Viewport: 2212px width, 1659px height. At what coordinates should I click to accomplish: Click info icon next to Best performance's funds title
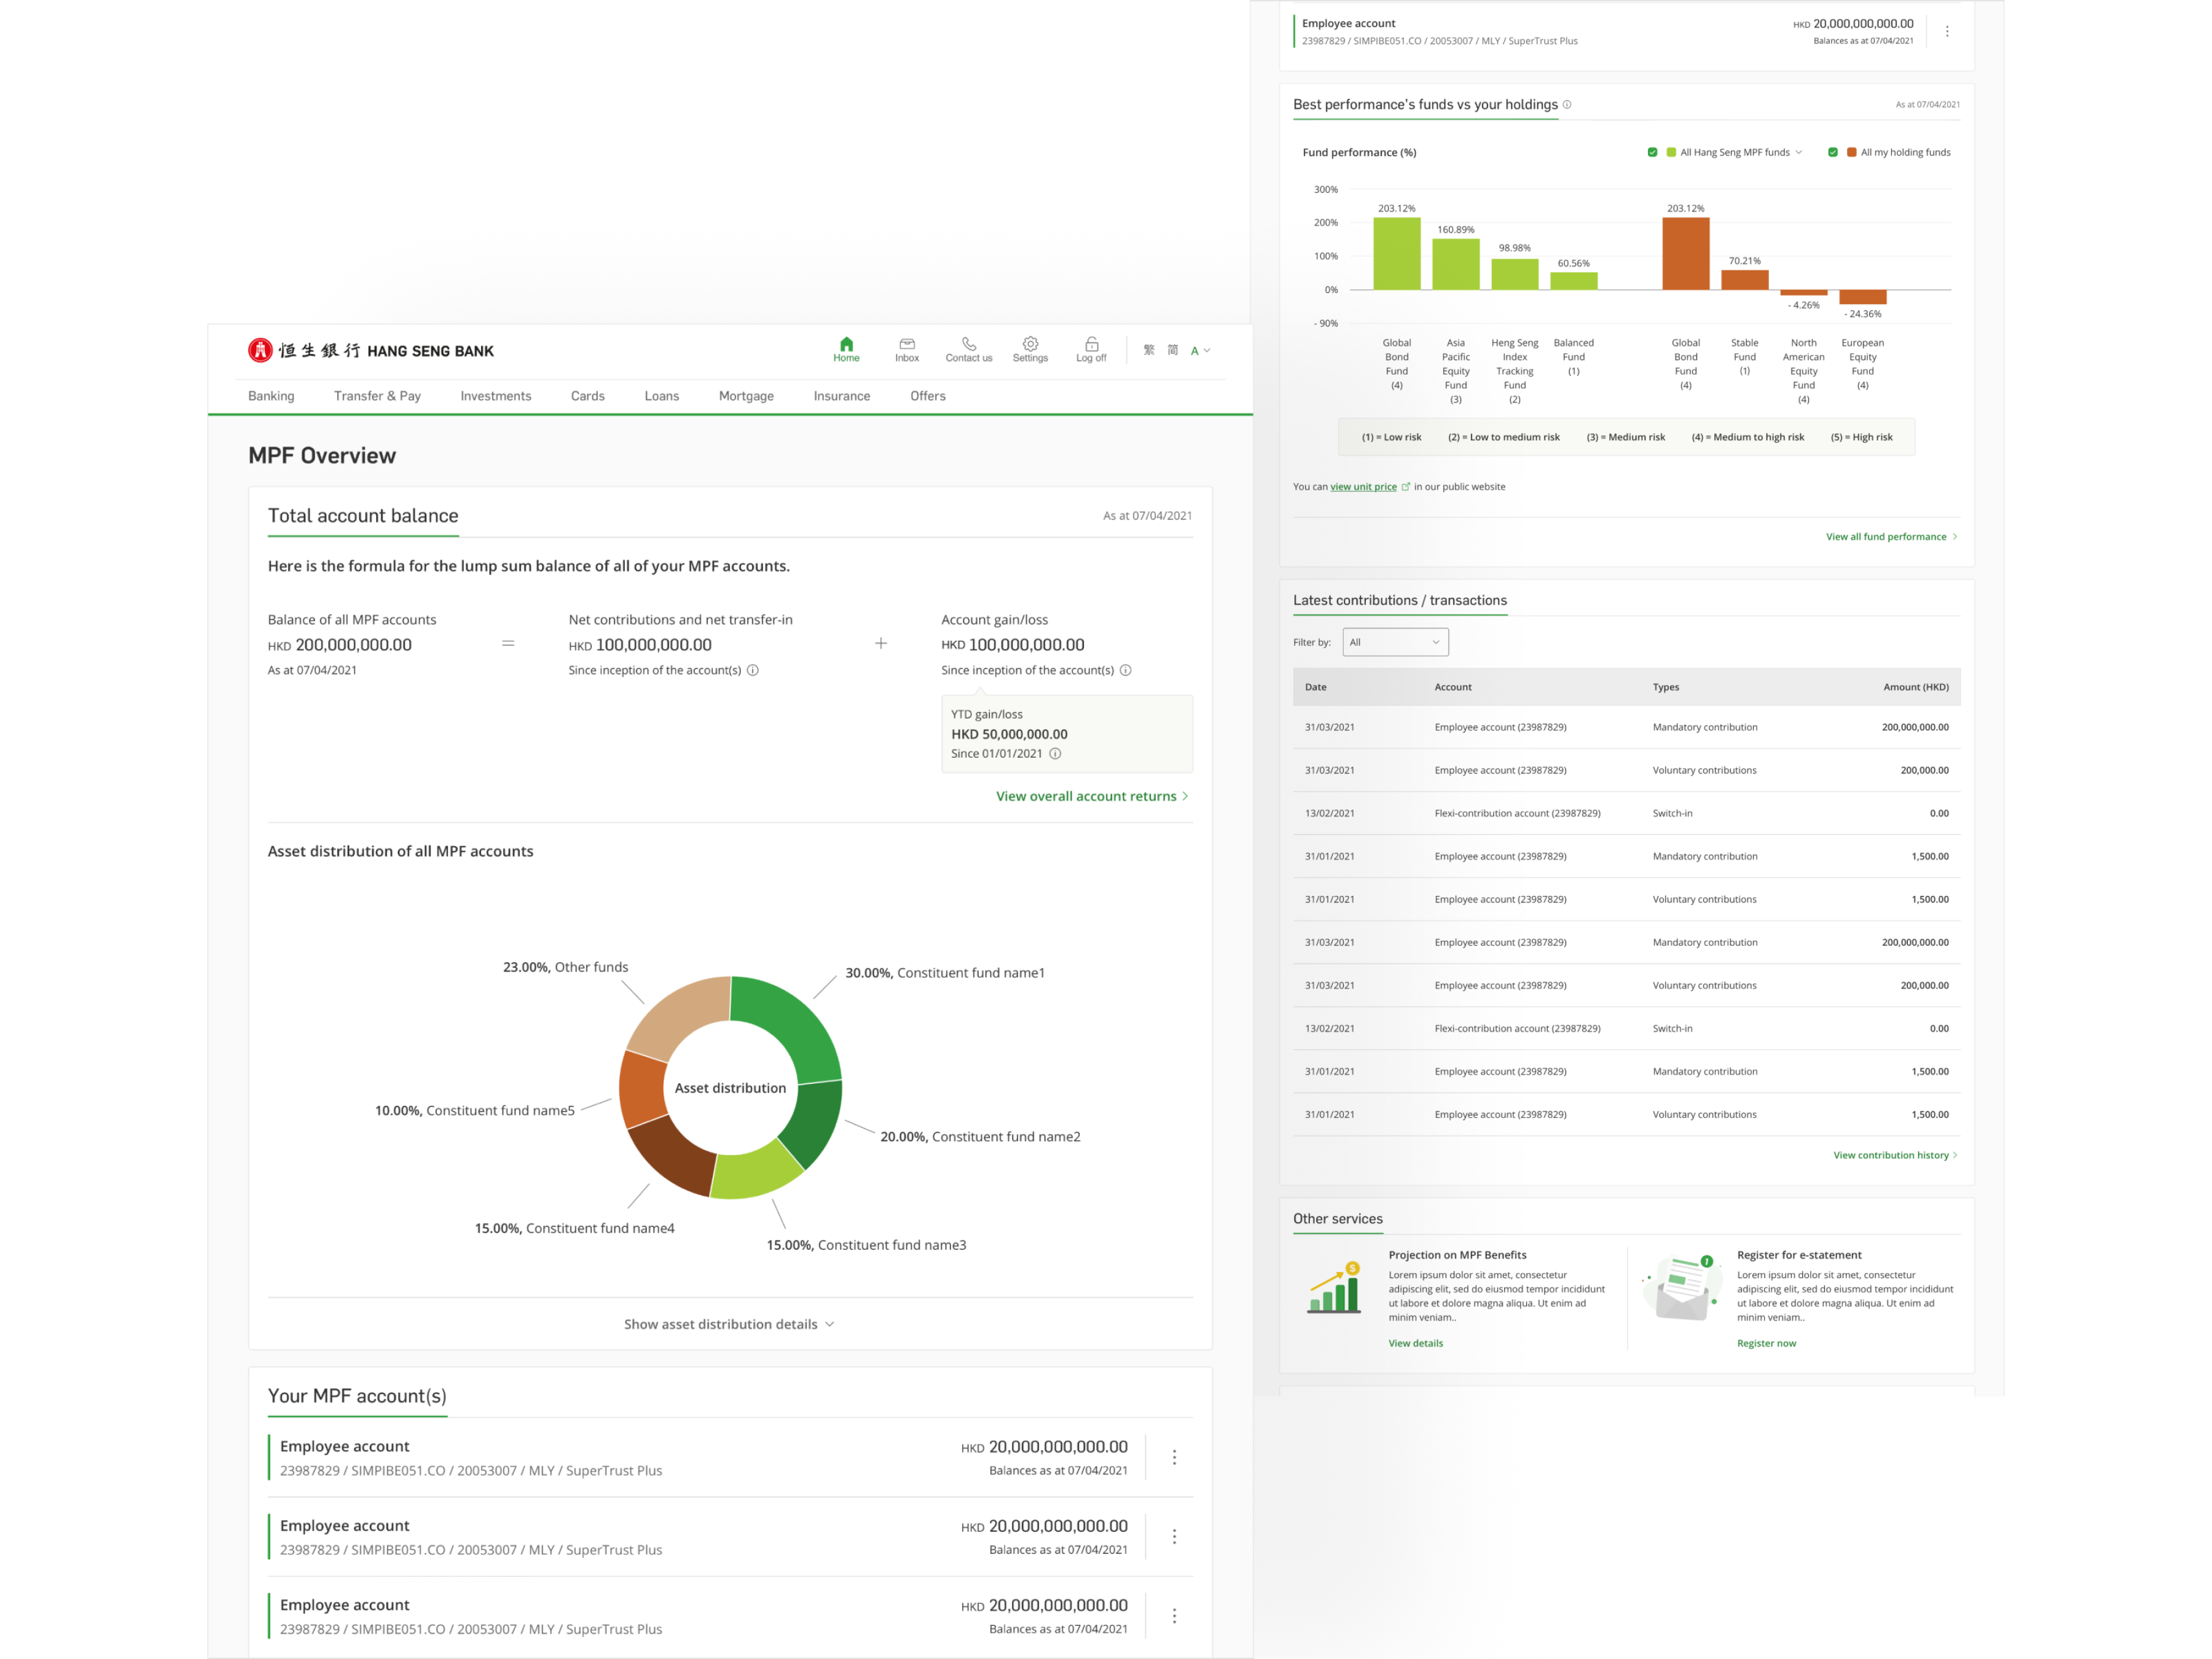[1567, 104]
